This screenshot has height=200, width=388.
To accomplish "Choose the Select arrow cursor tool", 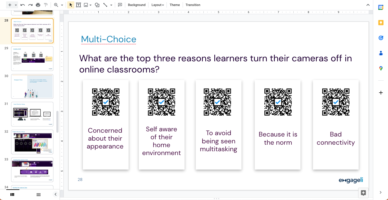I will [x=71, y=5].
